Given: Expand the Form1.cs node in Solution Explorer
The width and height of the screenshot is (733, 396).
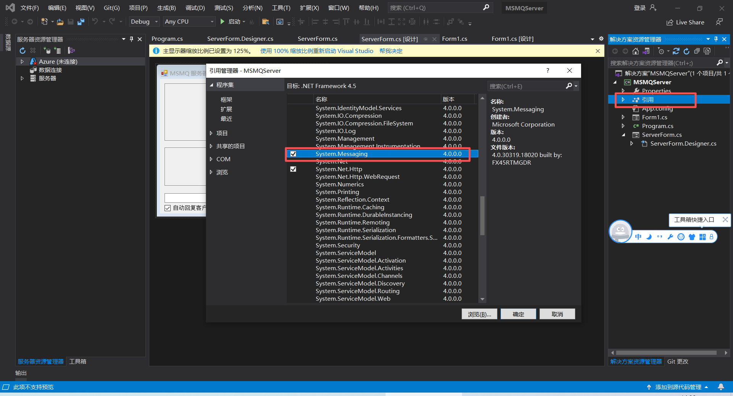Looking at the screenshot, I should coord(623,117).
